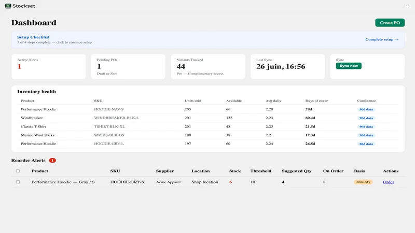This screenshot has width=415, height=233.
Task: Click the Variants Tracked value 44
Action: click(x=181, y=67)
